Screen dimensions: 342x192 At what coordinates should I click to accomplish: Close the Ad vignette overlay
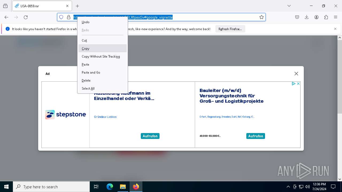click(296, 74)
